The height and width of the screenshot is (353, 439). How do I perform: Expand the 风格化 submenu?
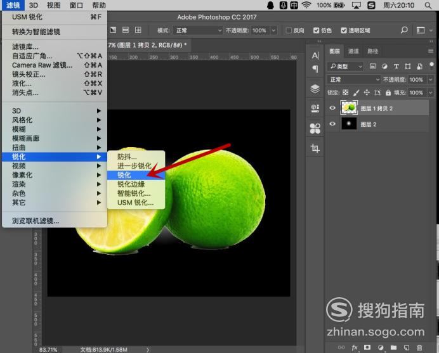click(x=55, y=120)
